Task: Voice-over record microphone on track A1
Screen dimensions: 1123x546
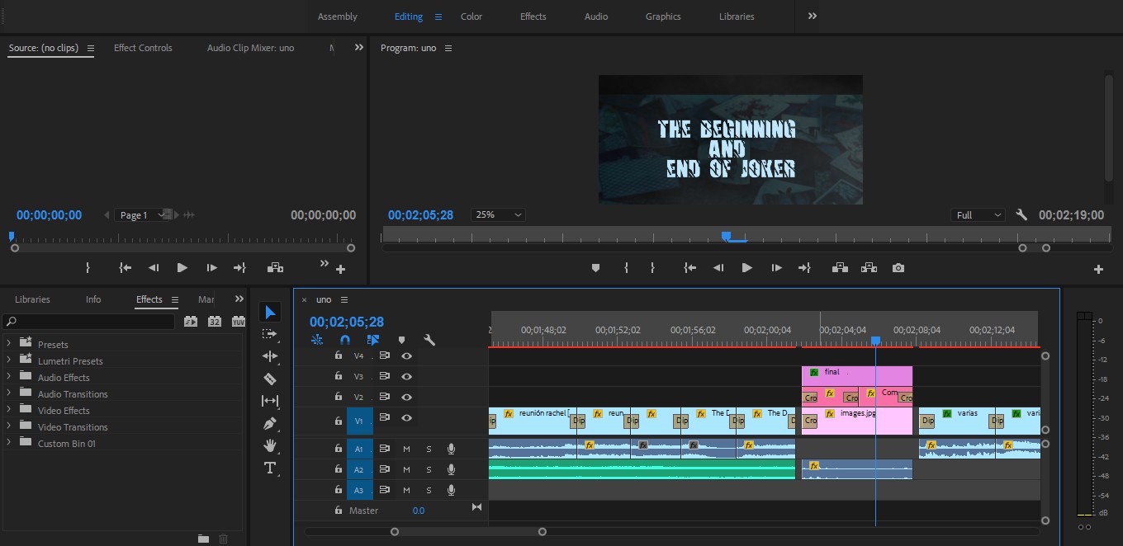Action: click(x=451, y=449)
